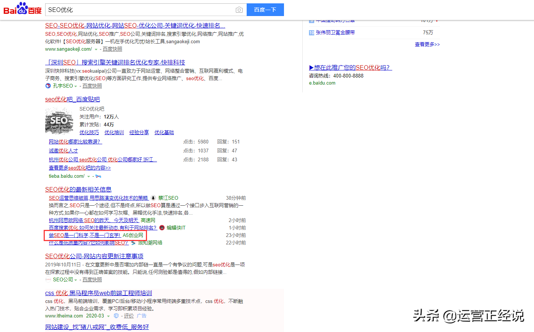Open 百度快照 next to SEO公司

coord(92,279)
